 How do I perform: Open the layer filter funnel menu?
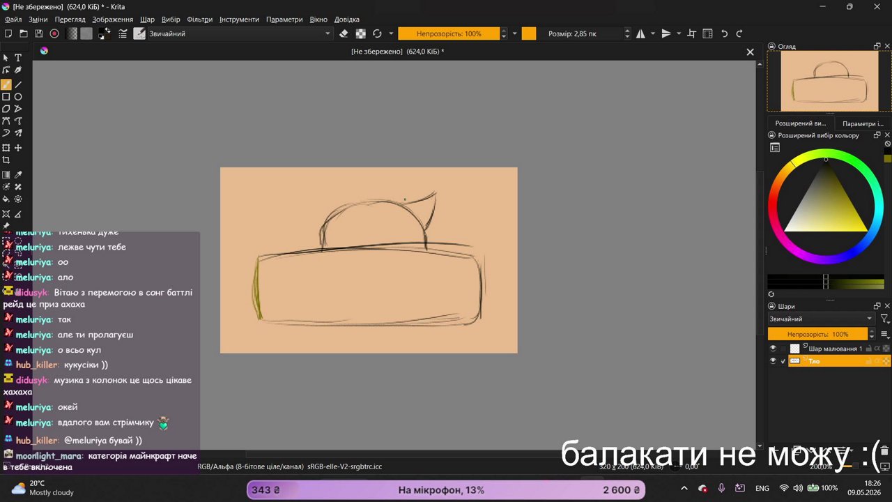[x=884, y=319]
